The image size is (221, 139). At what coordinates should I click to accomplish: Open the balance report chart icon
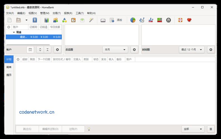[x=151, y=20]
